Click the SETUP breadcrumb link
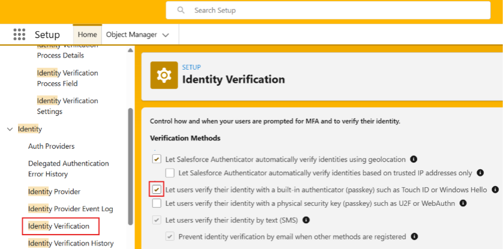This screenshot has width=504, height=249. [x=191, y=67]
